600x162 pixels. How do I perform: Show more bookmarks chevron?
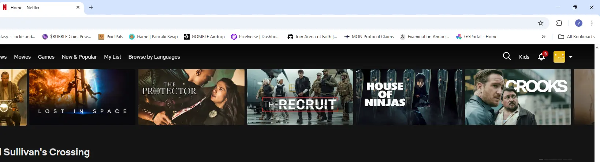(x=544, y=37)
